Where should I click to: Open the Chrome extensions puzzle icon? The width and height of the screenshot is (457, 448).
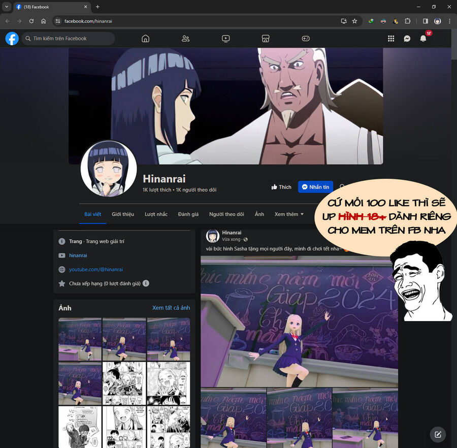tap(407, 21)
